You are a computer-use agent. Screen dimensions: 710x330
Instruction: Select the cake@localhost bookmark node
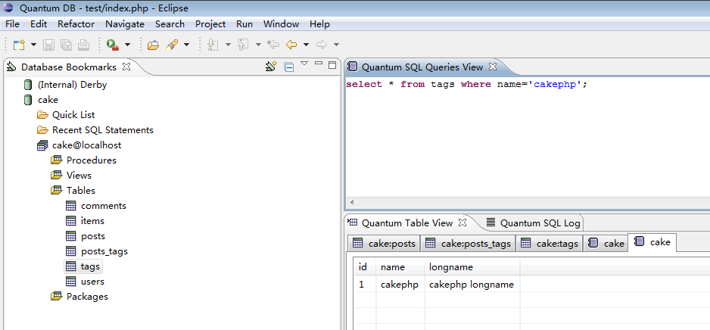click(86, 145)
